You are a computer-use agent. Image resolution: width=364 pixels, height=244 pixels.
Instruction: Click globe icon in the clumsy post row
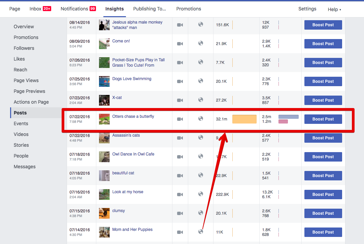tap(201, 213)
